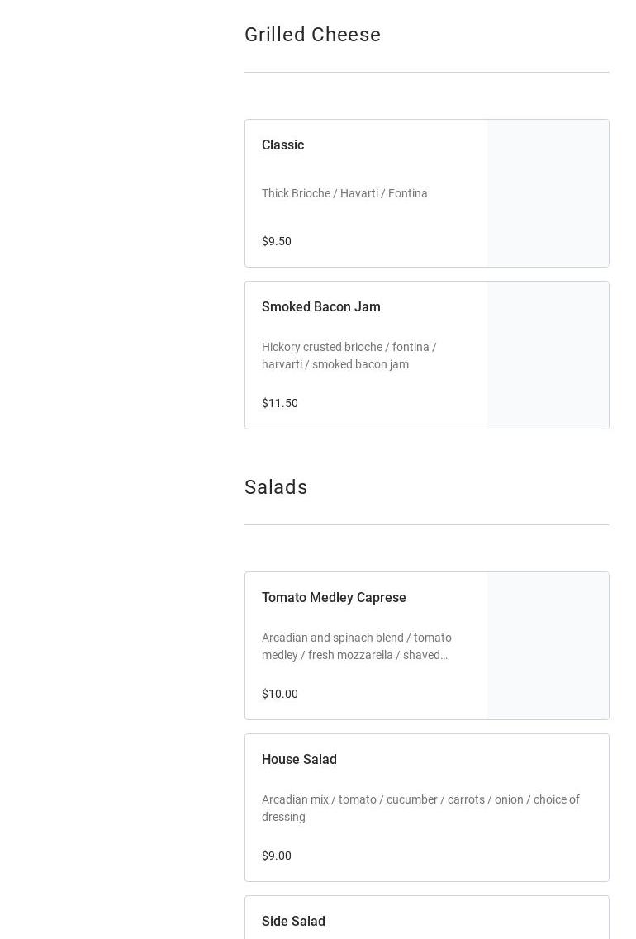Select the Smoked Bacon Jam sandwich

pos(321,307)
